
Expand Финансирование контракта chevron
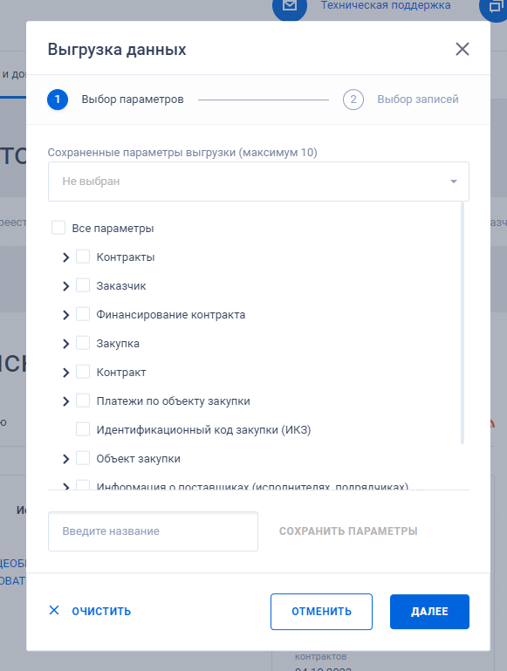click(x=65, y=315)
